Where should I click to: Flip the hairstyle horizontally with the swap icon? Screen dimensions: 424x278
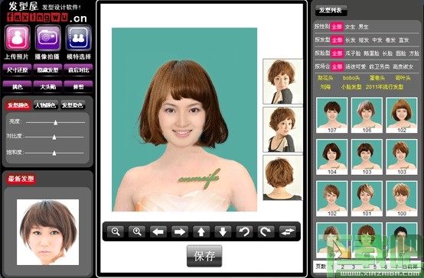coord(288,231)
